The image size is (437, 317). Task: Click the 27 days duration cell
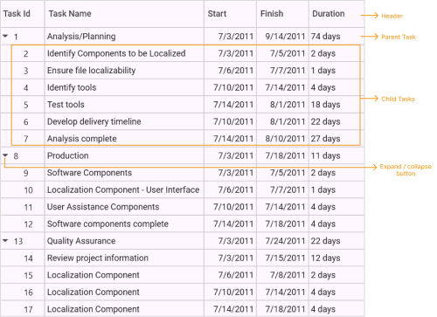(x=325, y=139)
